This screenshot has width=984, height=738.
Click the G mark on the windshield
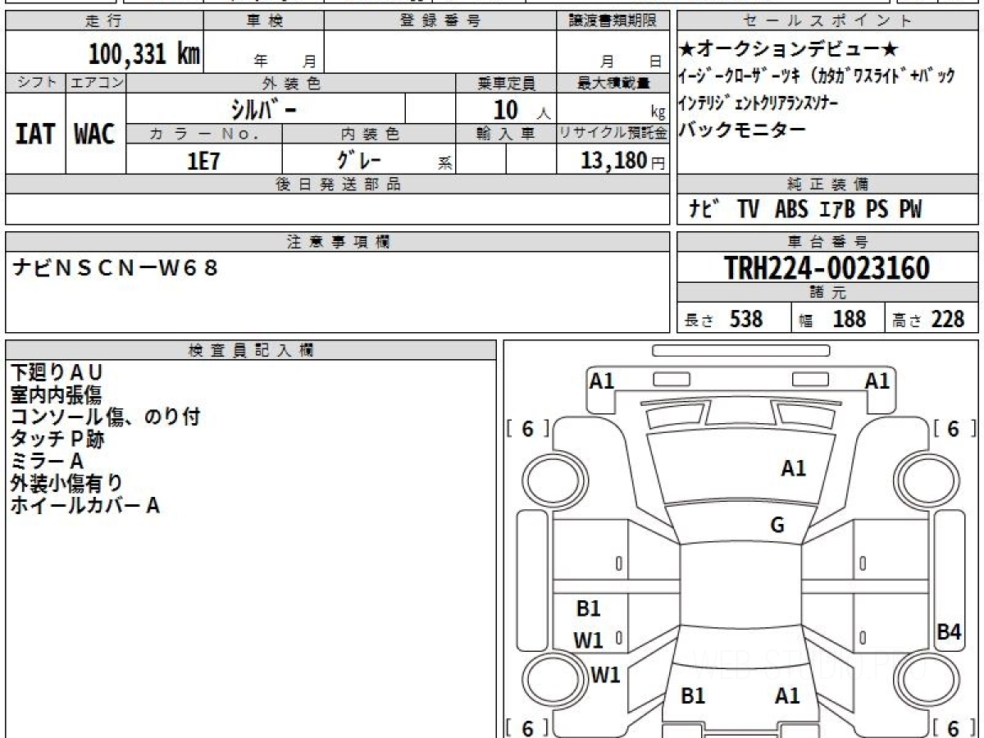[777, 526]
